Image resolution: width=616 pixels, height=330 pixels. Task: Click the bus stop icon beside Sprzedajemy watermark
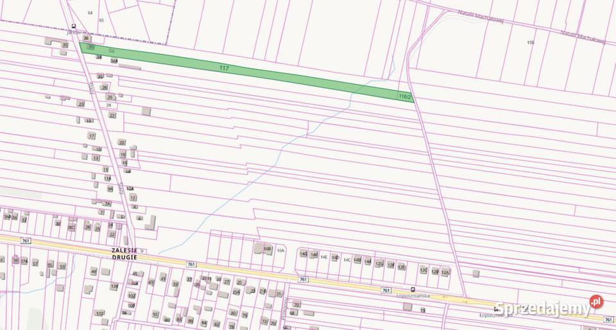click(x=495, y=309)
